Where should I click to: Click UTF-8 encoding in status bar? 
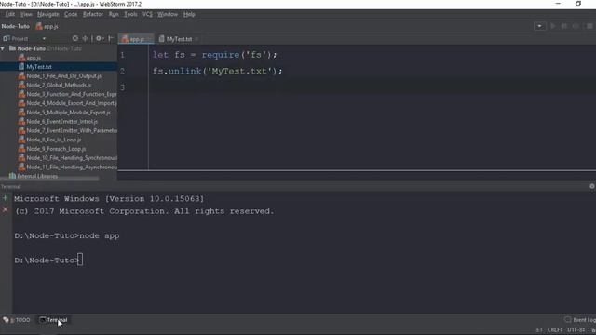click(x=576, y=329)
